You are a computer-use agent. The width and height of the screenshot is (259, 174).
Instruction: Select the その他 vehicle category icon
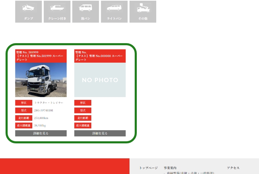[143, 11]
